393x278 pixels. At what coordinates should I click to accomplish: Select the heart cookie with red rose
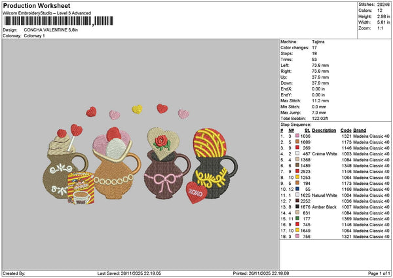click(x=163, y=144)
